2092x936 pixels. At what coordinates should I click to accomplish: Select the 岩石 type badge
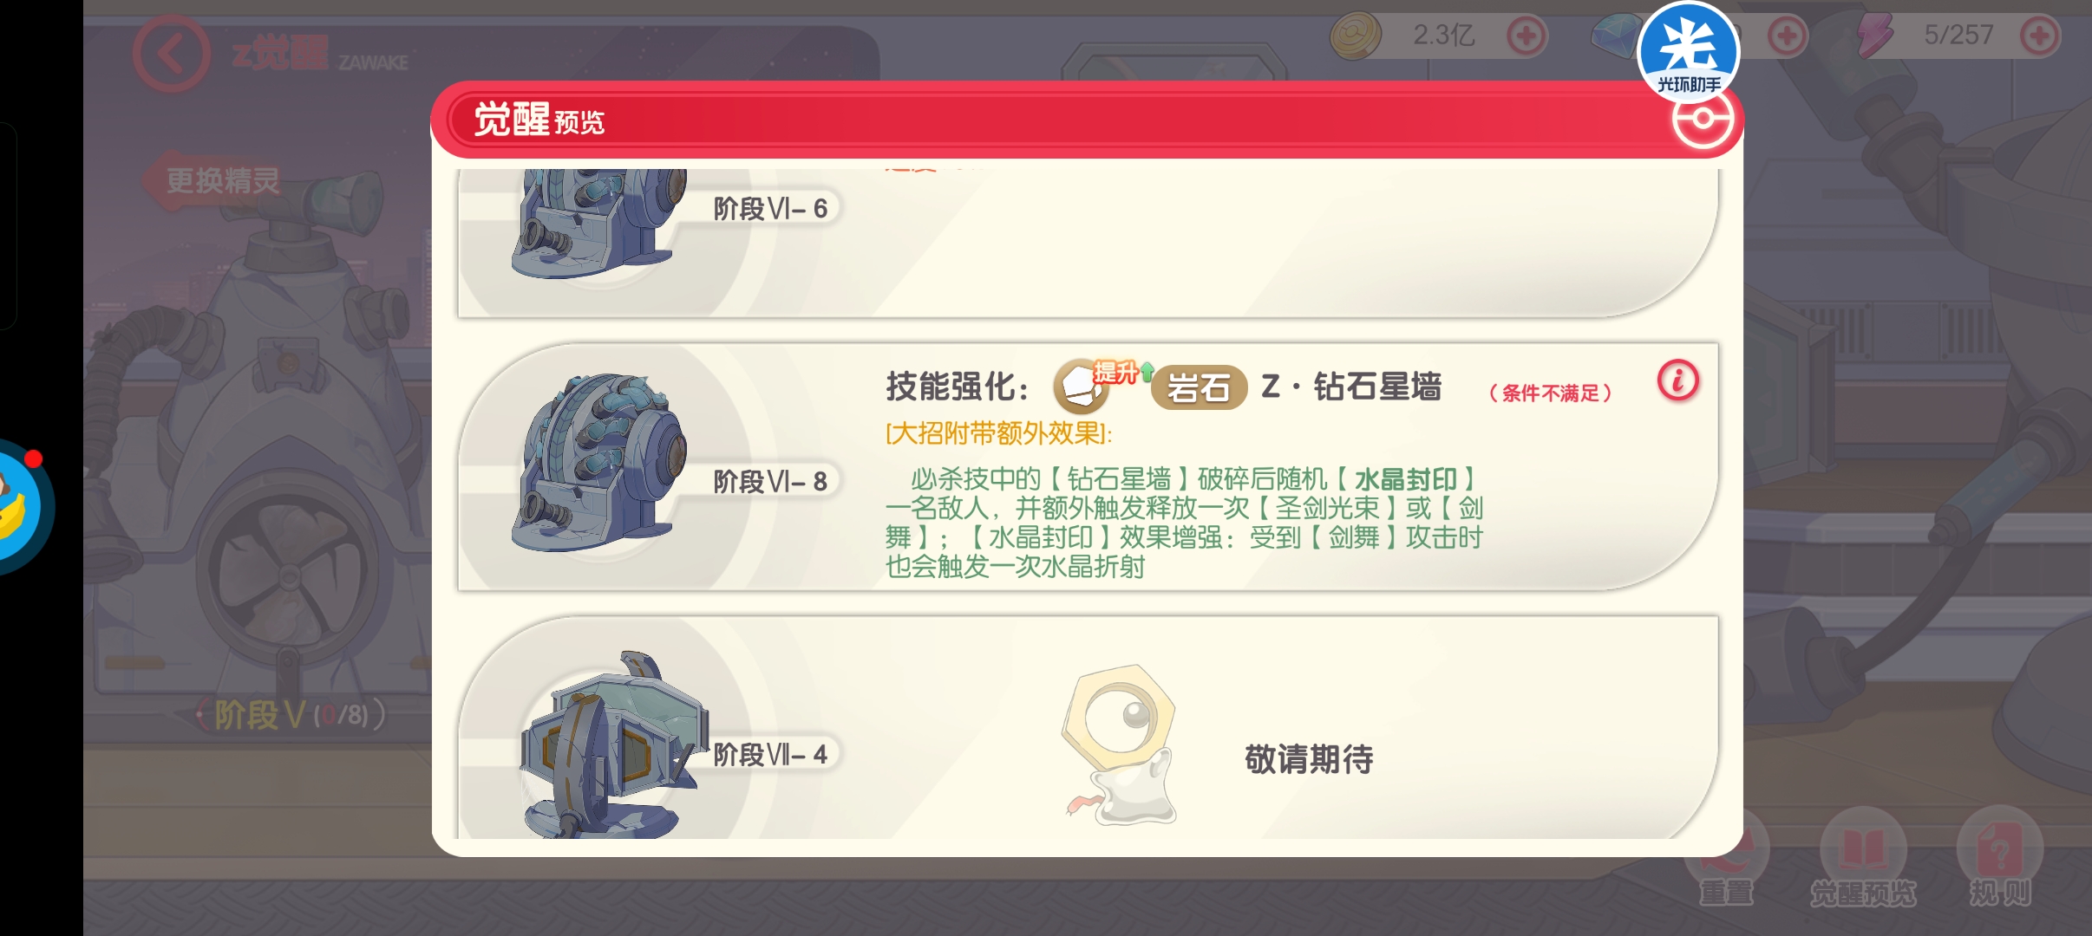coord(1198,387)
